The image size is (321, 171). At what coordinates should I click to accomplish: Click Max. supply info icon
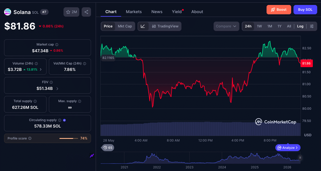coord(80,101)
